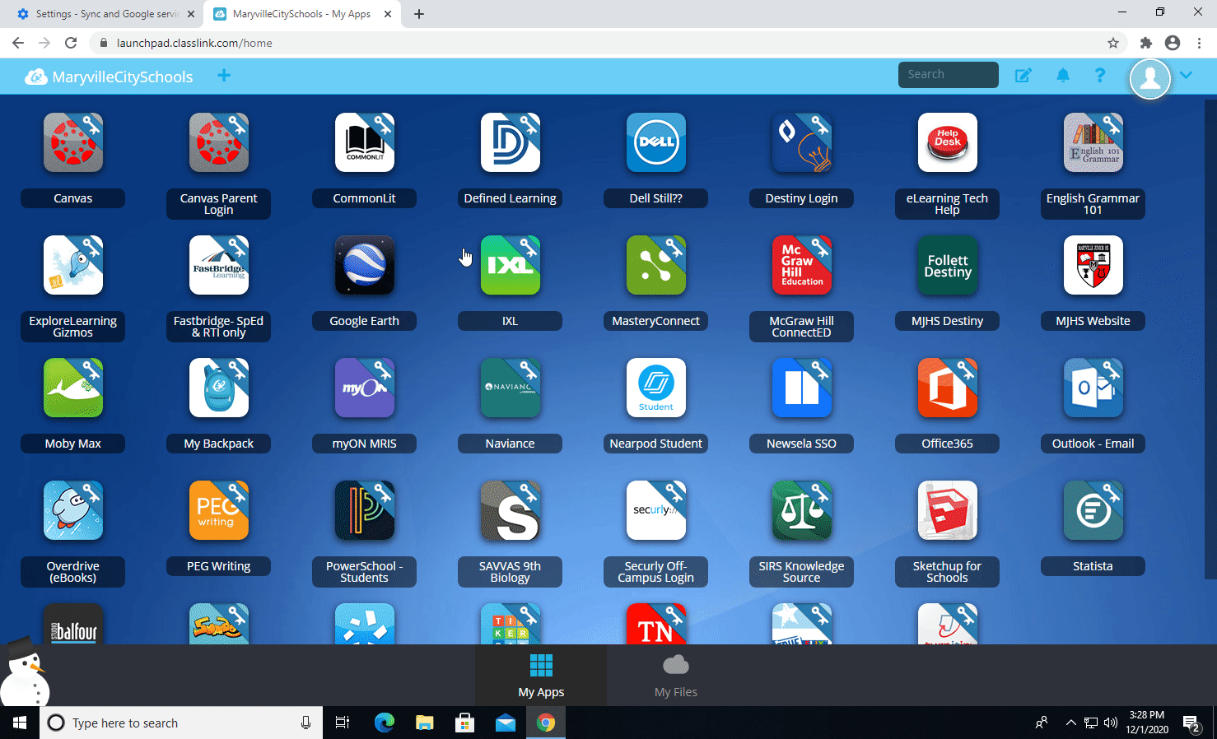This screenshot has width=1217, height=739.
Task: Launch the myON MRIS icon
Action: click(365, 388)
